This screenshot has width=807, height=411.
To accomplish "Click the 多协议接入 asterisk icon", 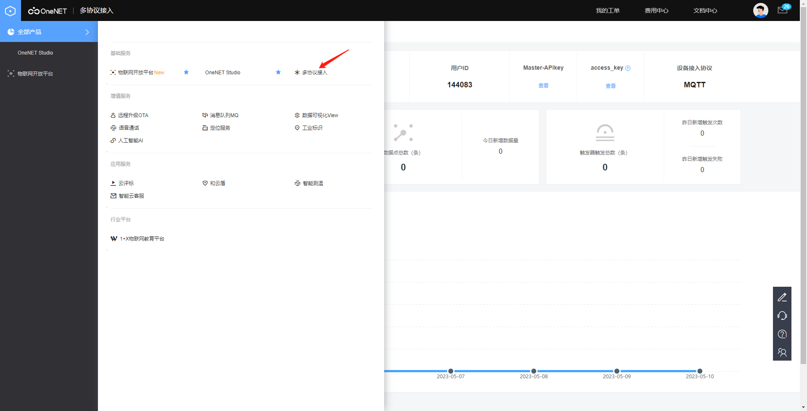I will coord(297,73).
